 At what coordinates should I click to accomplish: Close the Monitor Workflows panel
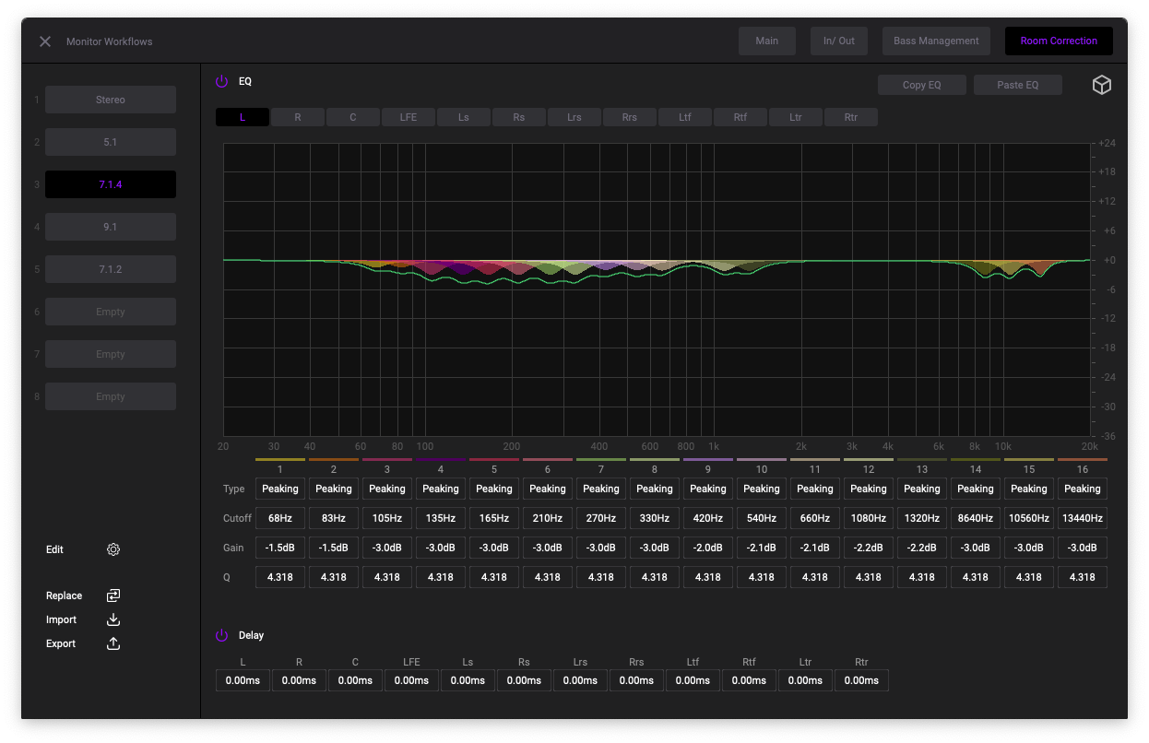tap(45, 41)
